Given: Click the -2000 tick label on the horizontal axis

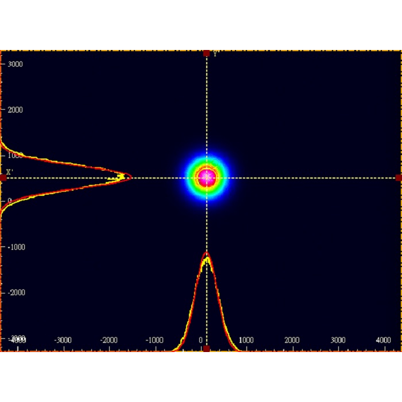Looking at the screenshot, I should point(109,341).
